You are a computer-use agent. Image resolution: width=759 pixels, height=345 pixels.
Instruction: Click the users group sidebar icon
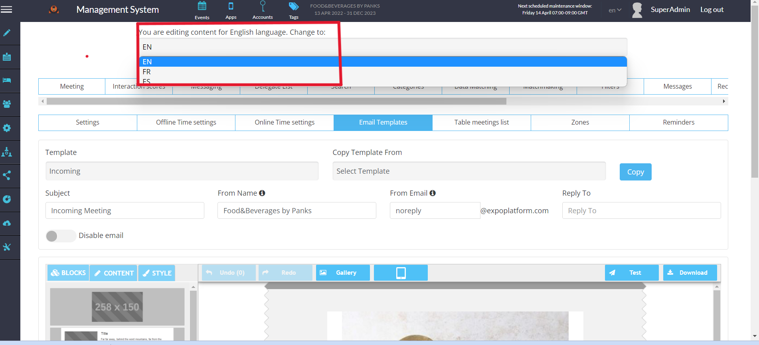pos(7,104)
